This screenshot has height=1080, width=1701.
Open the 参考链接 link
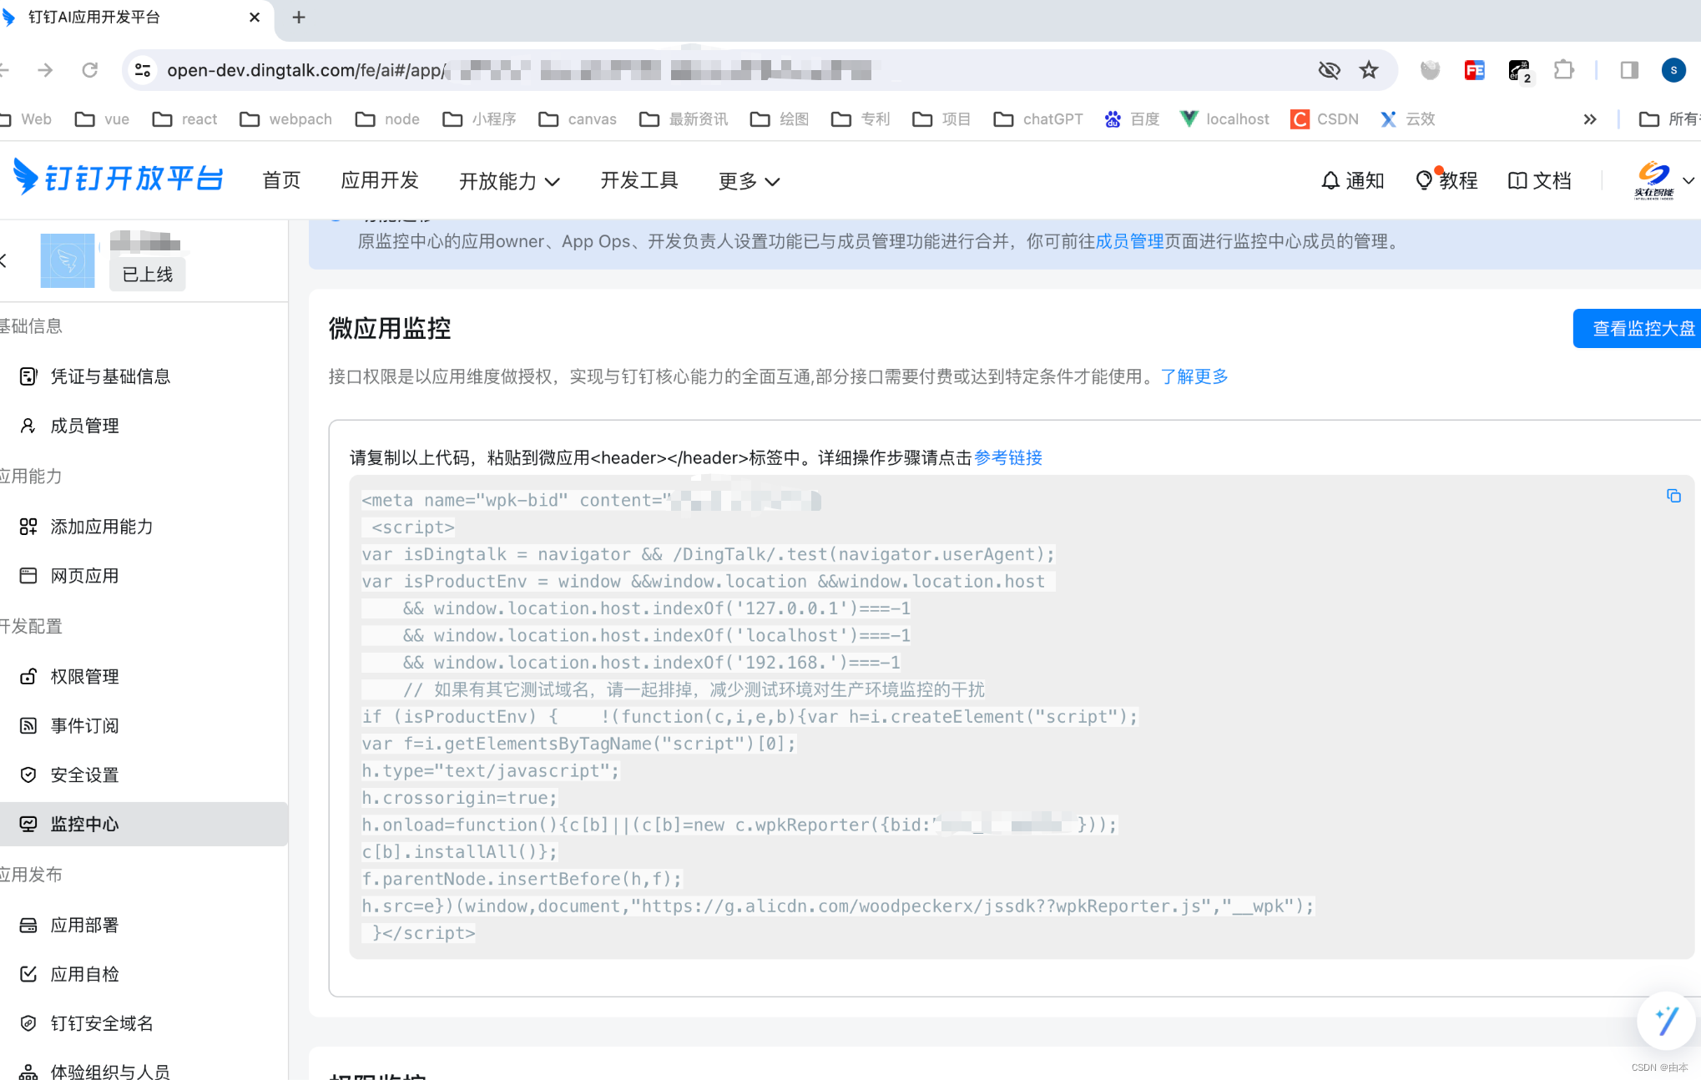(1008, 457)
